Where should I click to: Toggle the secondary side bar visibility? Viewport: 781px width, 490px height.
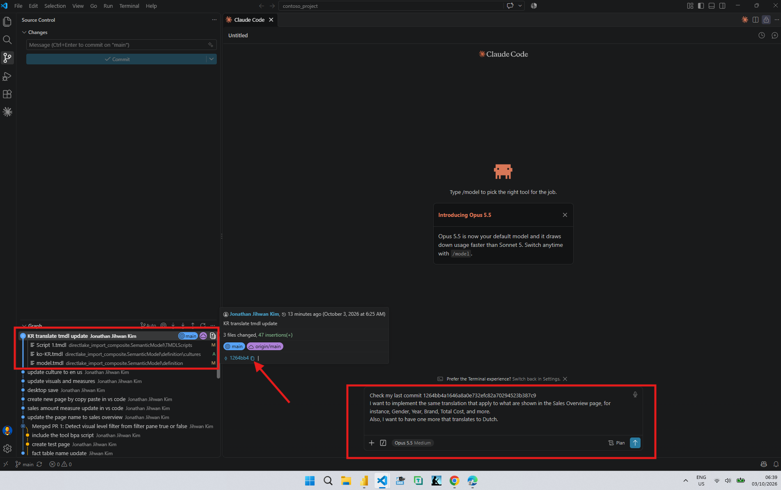click(722, 6)
